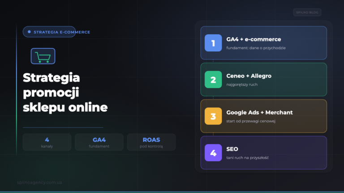
Task: Open the GA4 + e-commerce card
Action: tap(264, 43)
